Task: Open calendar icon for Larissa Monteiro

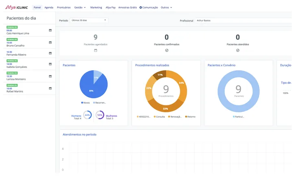Action: pyautogui.click(x=50, y=76)
